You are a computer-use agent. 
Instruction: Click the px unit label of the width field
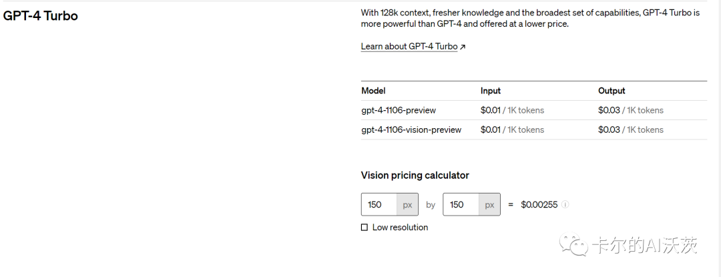click(x=407, y=205)
